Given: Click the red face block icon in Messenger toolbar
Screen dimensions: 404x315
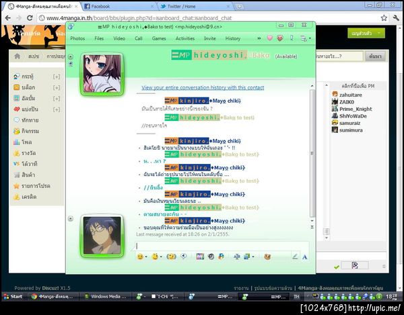Looking at the screenshot, I should click(x=280, y=38).
